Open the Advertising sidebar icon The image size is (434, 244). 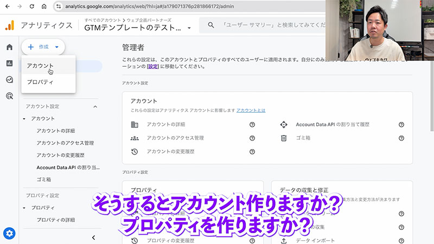coord(9,96)
